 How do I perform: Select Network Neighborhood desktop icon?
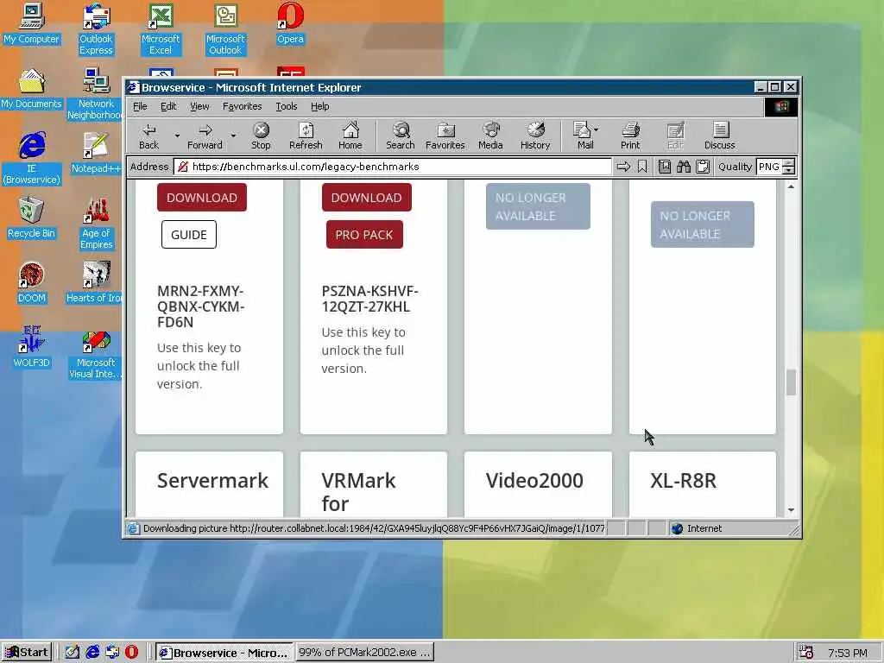tap(96, 94)
